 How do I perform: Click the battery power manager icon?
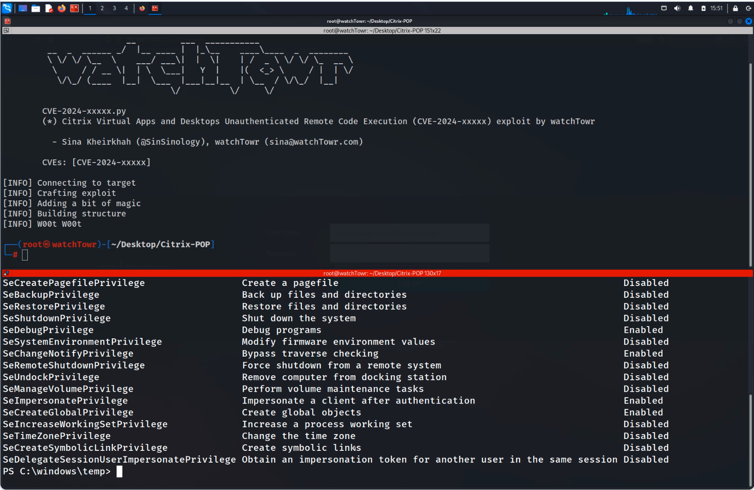pos(703,8)
